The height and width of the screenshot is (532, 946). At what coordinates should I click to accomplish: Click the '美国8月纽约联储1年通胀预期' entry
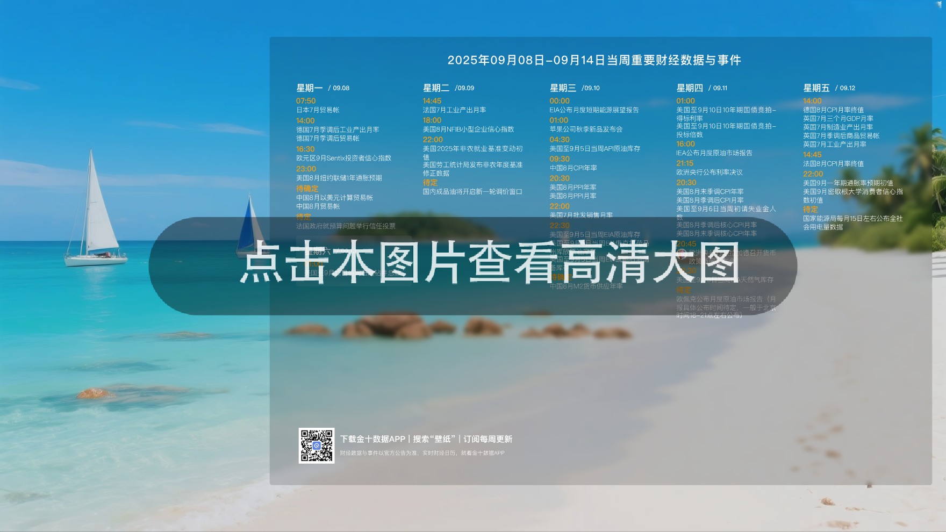point(339,178)
